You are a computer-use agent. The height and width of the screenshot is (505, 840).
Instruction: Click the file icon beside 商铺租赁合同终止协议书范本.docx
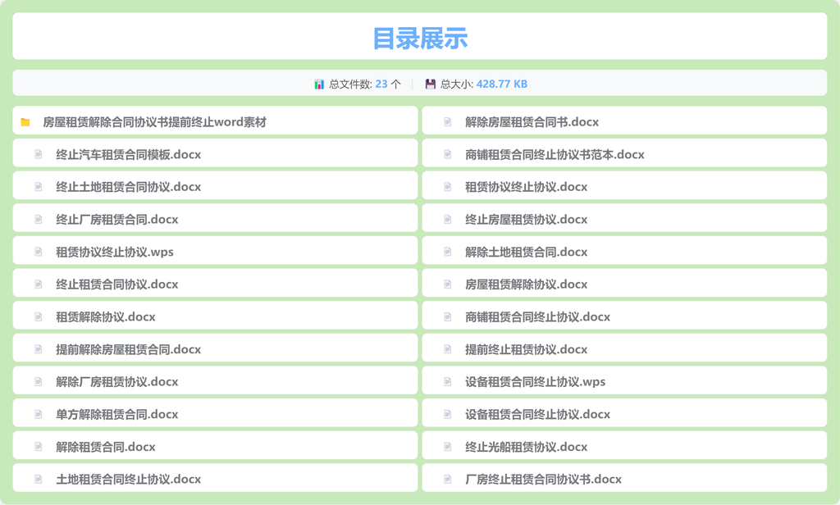(x=447, y=154)
